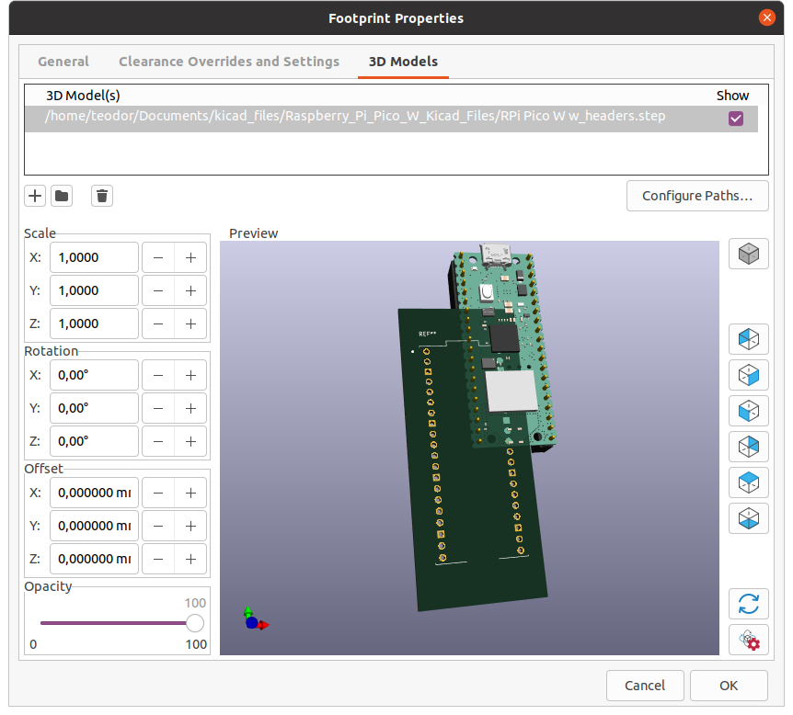Viewport: 793px width, 715px height.
Task: Increase Rotation X with plus button
Action: click(x=190, y=376)
